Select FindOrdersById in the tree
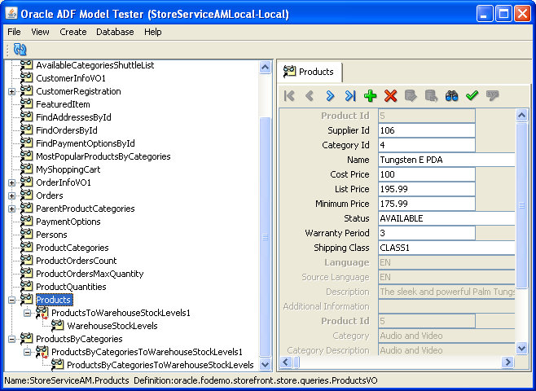 tap(67, 130)
